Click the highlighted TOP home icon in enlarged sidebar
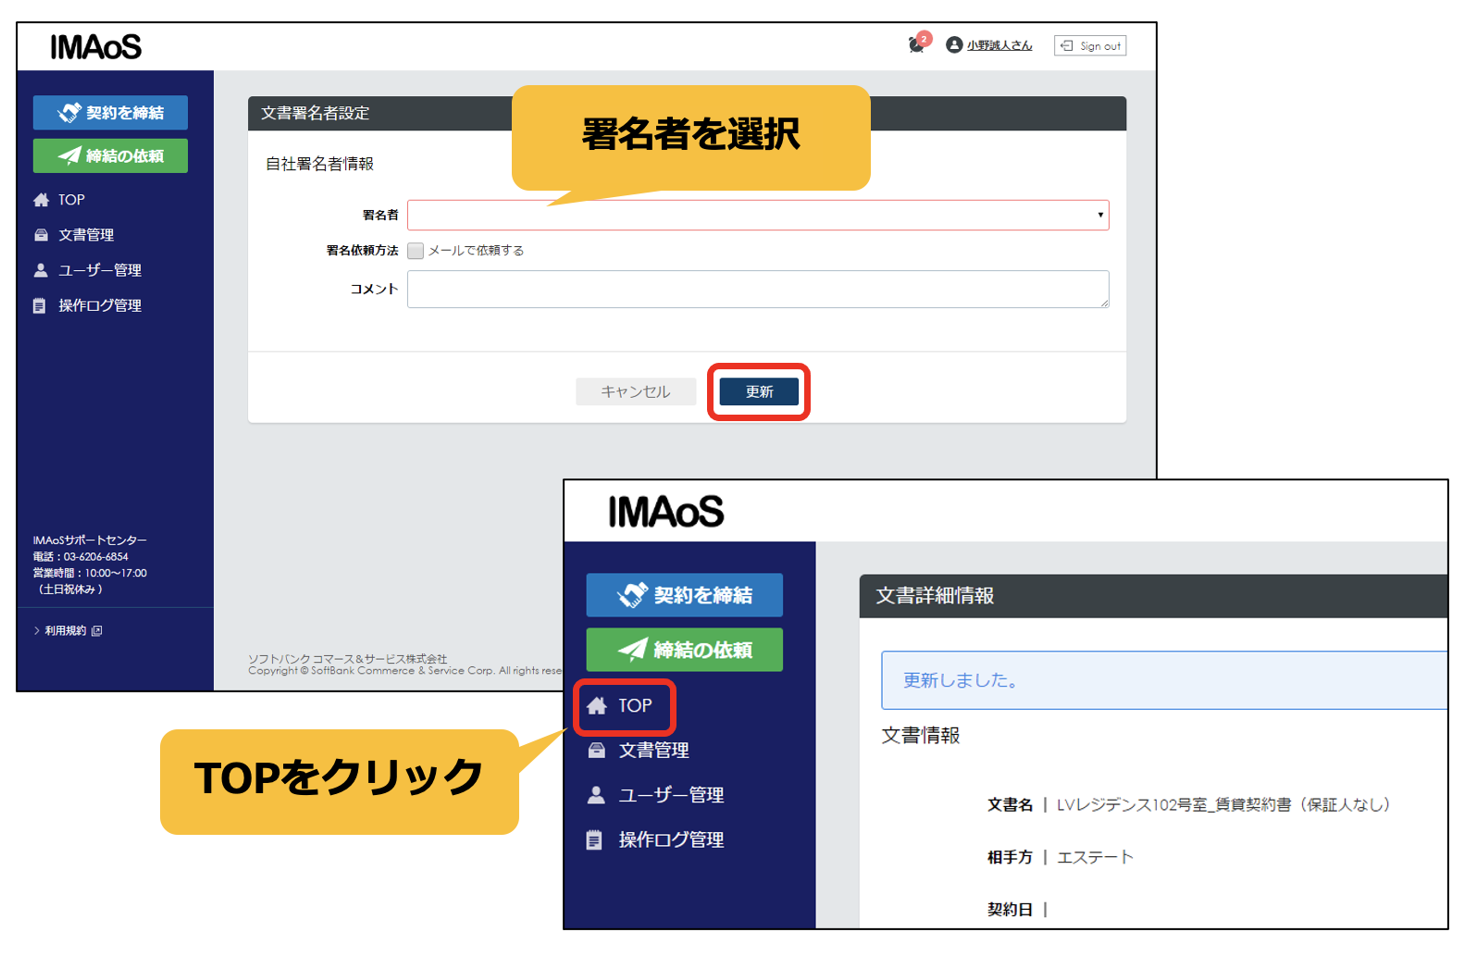1477x957 pixels. tap(597, 706)
